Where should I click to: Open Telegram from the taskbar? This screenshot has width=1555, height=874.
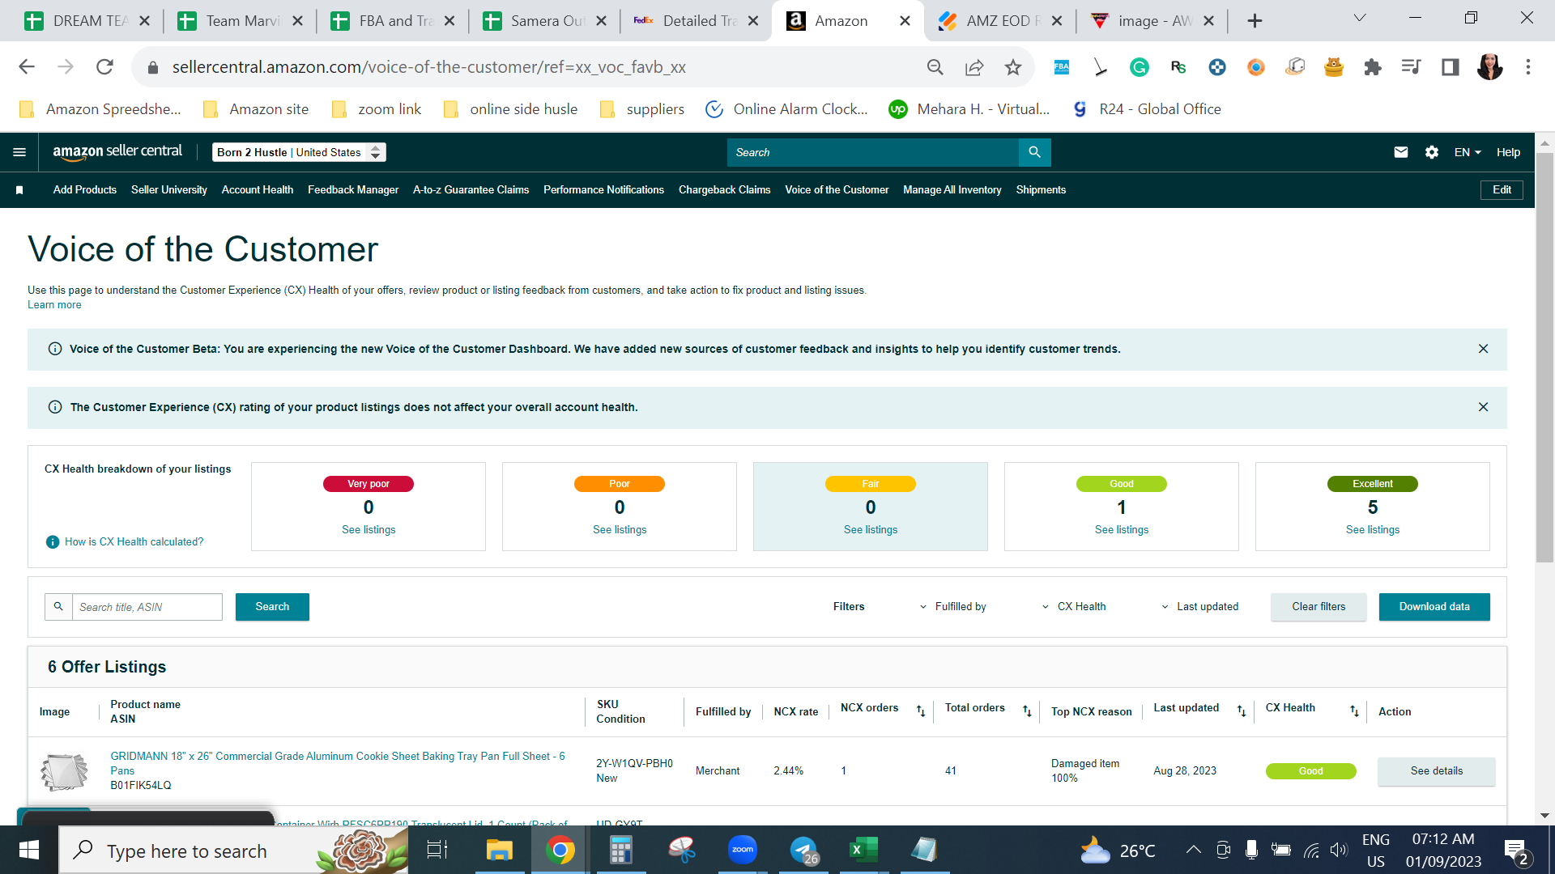803,850
